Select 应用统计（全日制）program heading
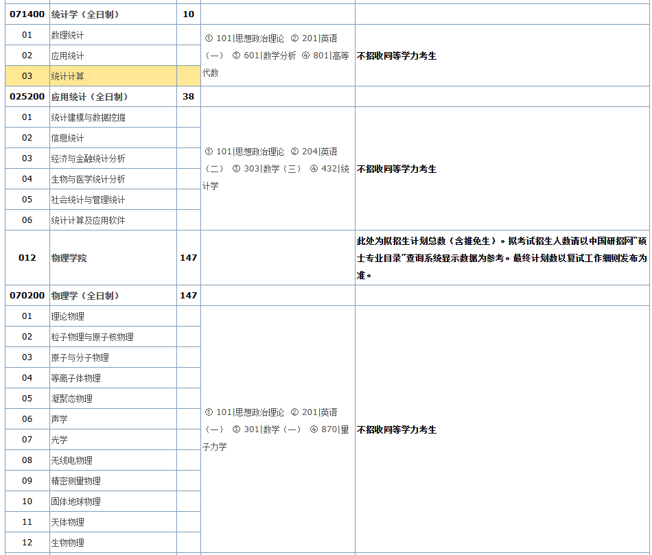Screen dimensions: 652x555 [89, 97]
